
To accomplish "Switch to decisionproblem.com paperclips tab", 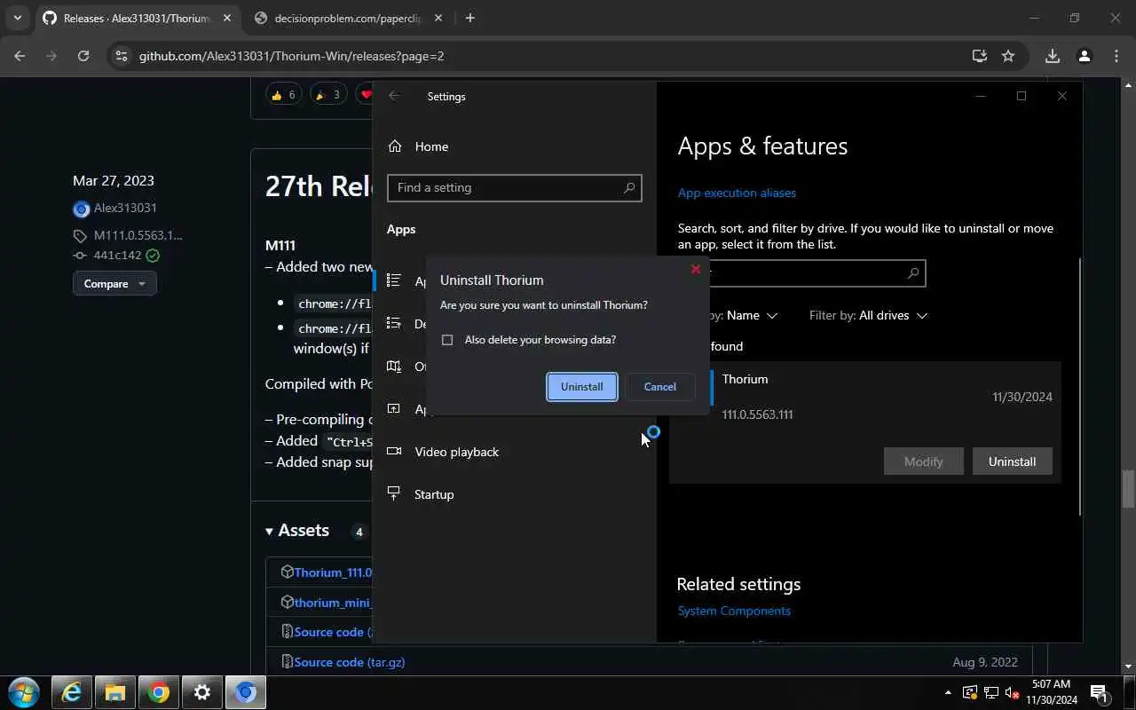I will [348, 18].
